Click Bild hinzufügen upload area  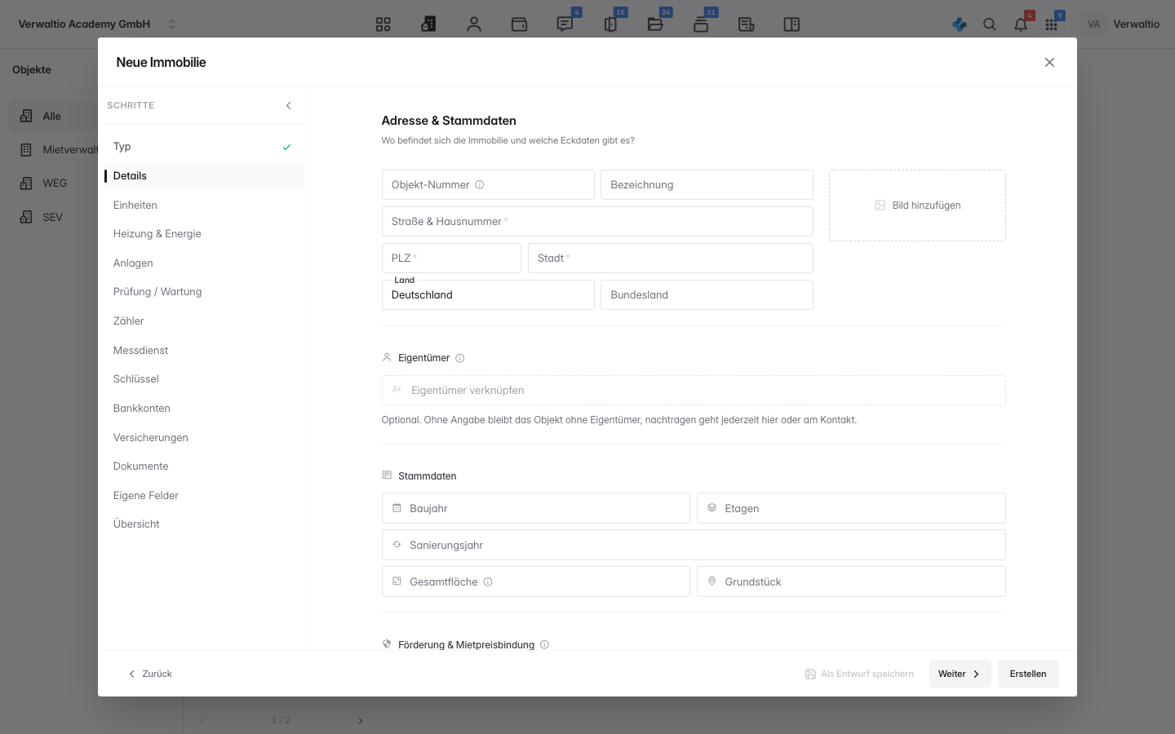coord(917,206)
